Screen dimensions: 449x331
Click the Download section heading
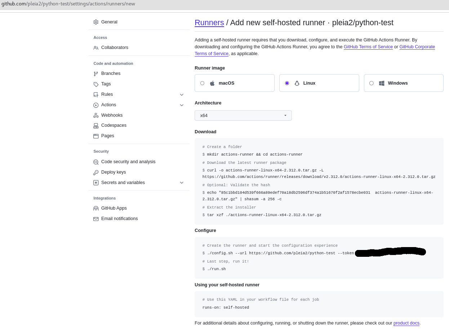pos(205,132)
